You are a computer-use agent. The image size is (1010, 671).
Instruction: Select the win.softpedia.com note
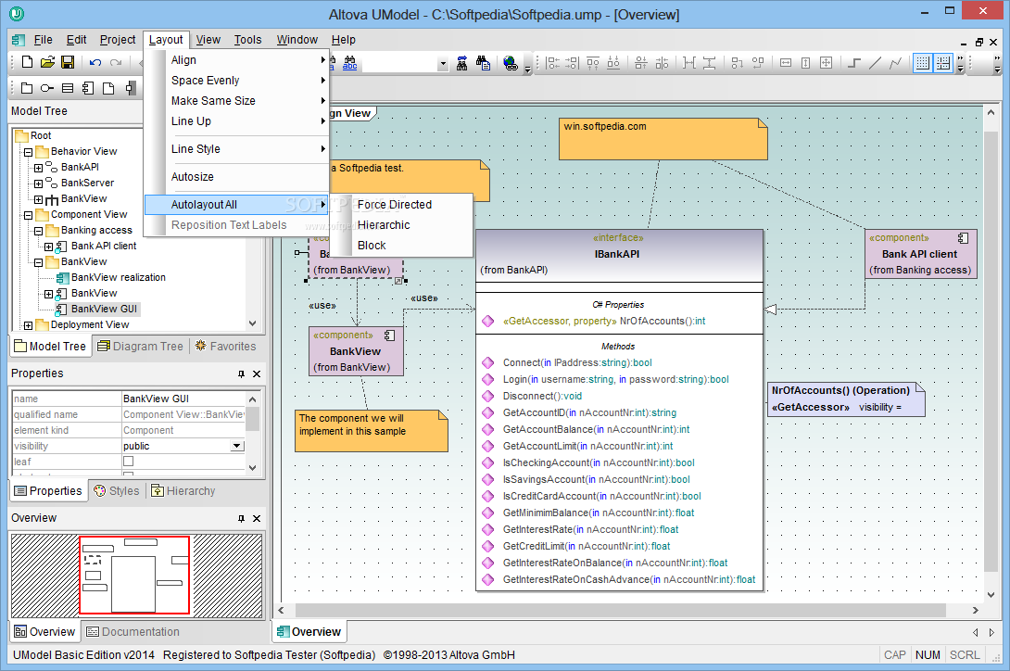[663, 139]
